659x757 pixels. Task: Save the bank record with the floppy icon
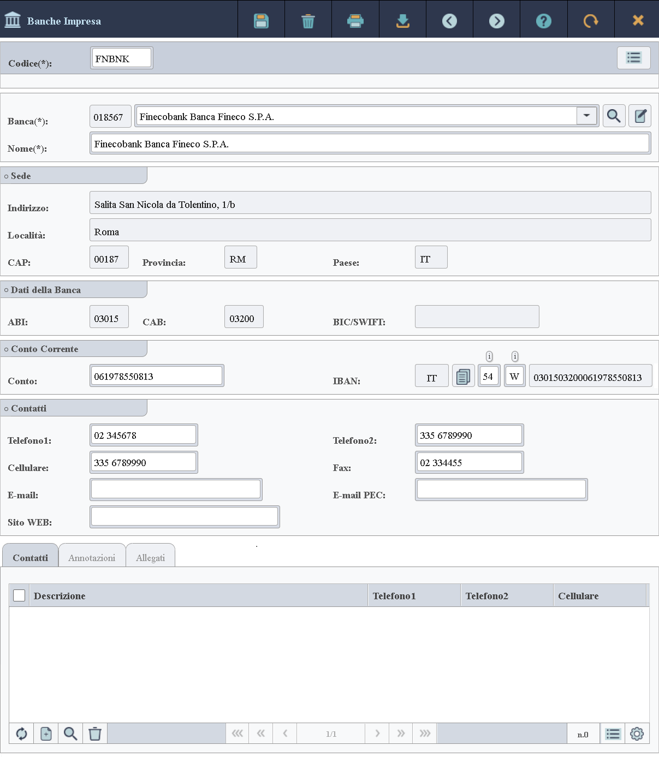pos(261,21)
